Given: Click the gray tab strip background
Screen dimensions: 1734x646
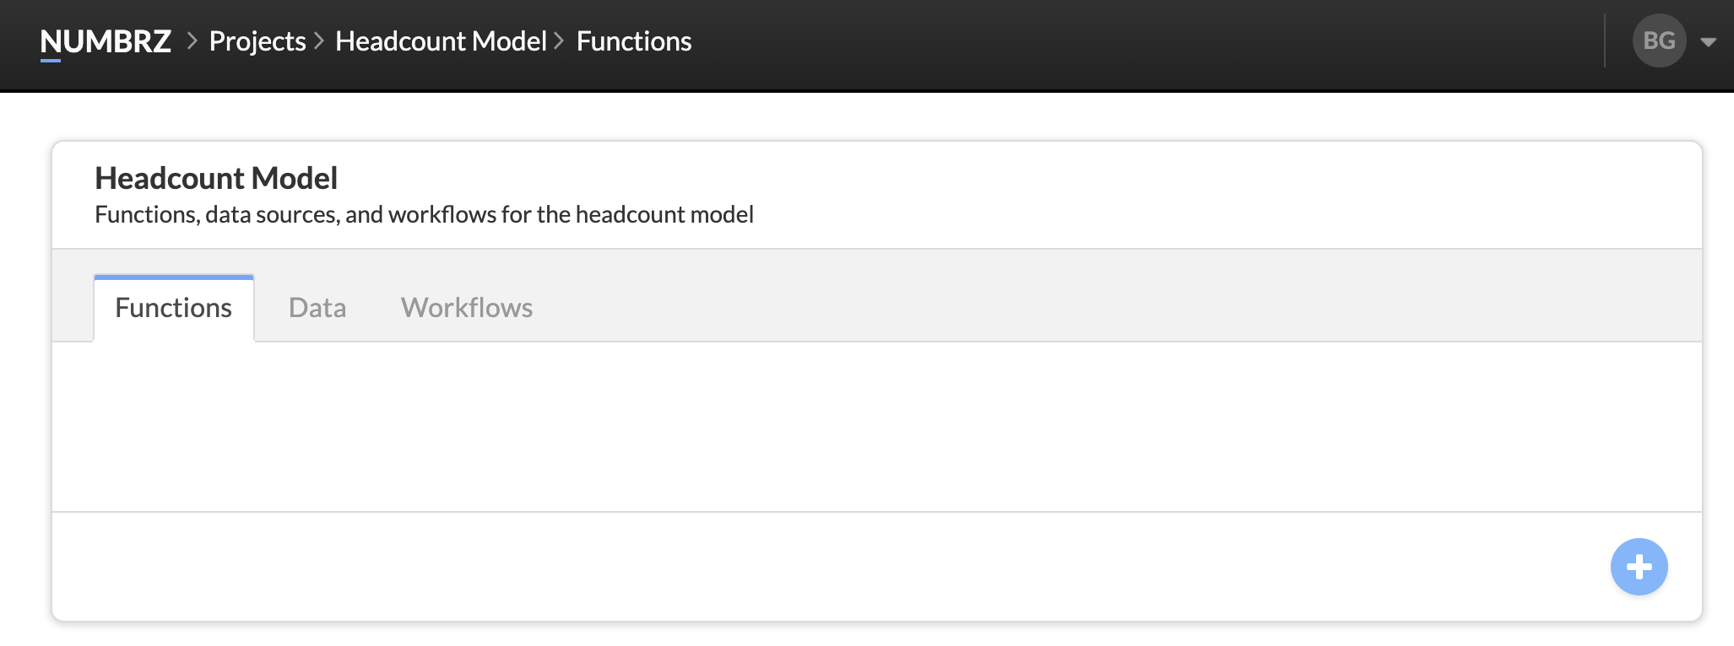Looking at the screenshot, I should (1097, 295).
